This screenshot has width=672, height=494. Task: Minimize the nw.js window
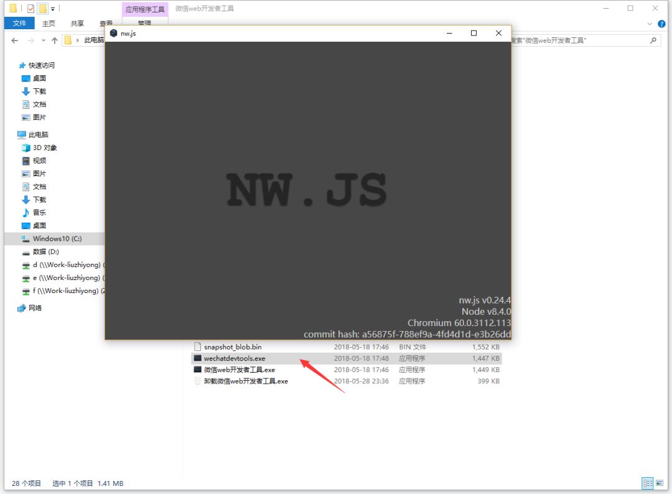[x=450, y=34]
